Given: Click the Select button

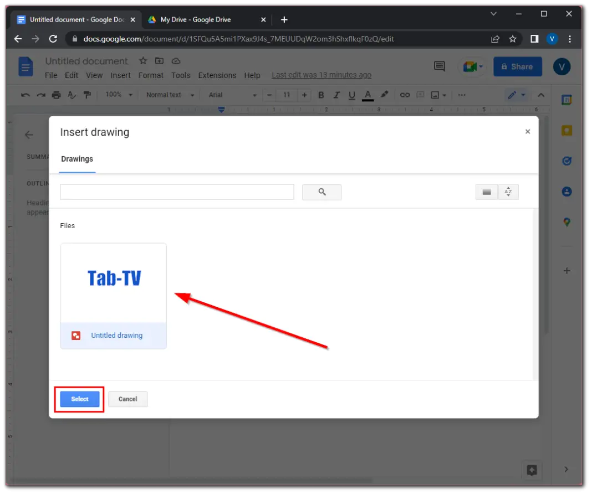Looking at the screenshot, I should point(79,399).
